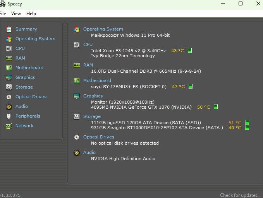Open Peripherals section in sidebar
Image resolution: width=263 pixels, height=198 pixels.
28,116
